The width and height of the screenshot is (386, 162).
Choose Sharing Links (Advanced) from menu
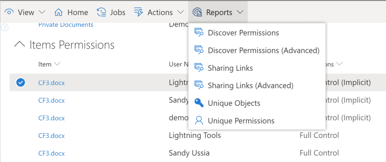[250, 85]
